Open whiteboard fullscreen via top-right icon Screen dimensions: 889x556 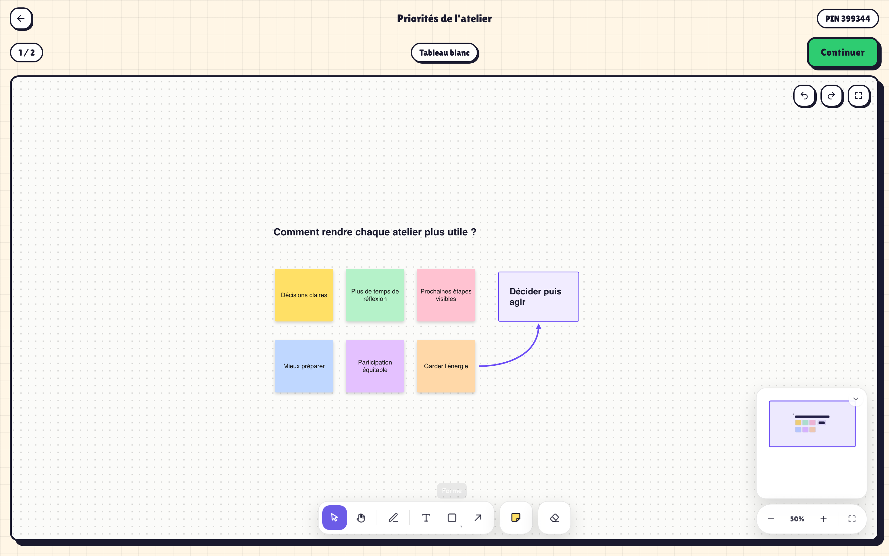(x=858, y=96)
